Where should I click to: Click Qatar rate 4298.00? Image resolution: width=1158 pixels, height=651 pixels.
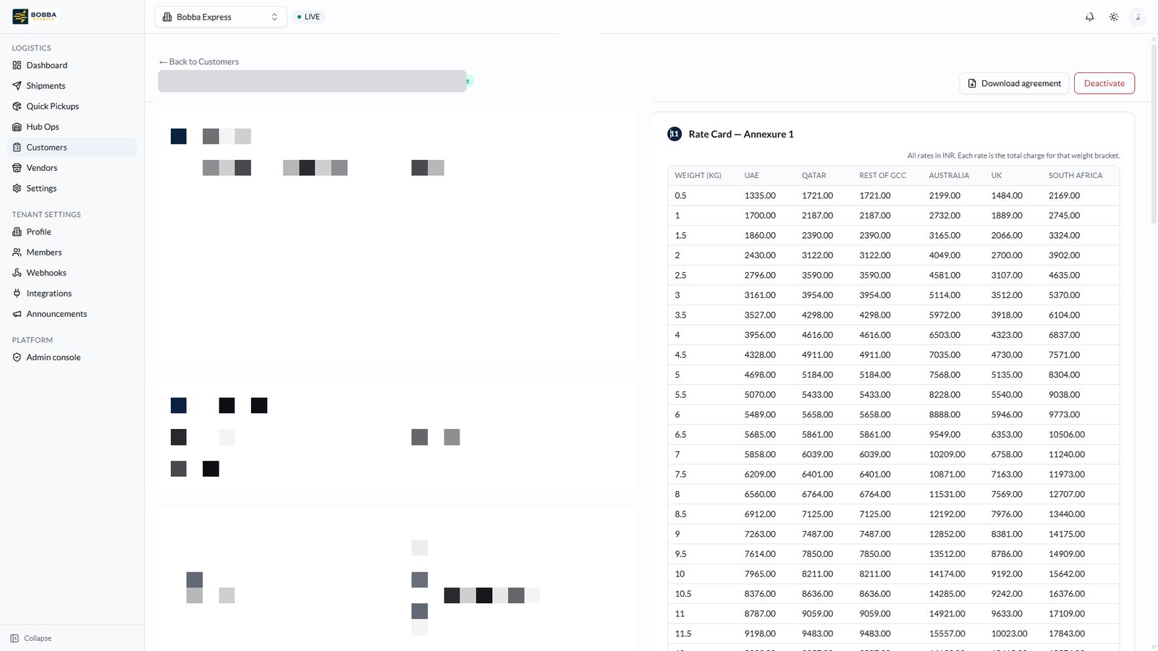(x=817, y=315)
